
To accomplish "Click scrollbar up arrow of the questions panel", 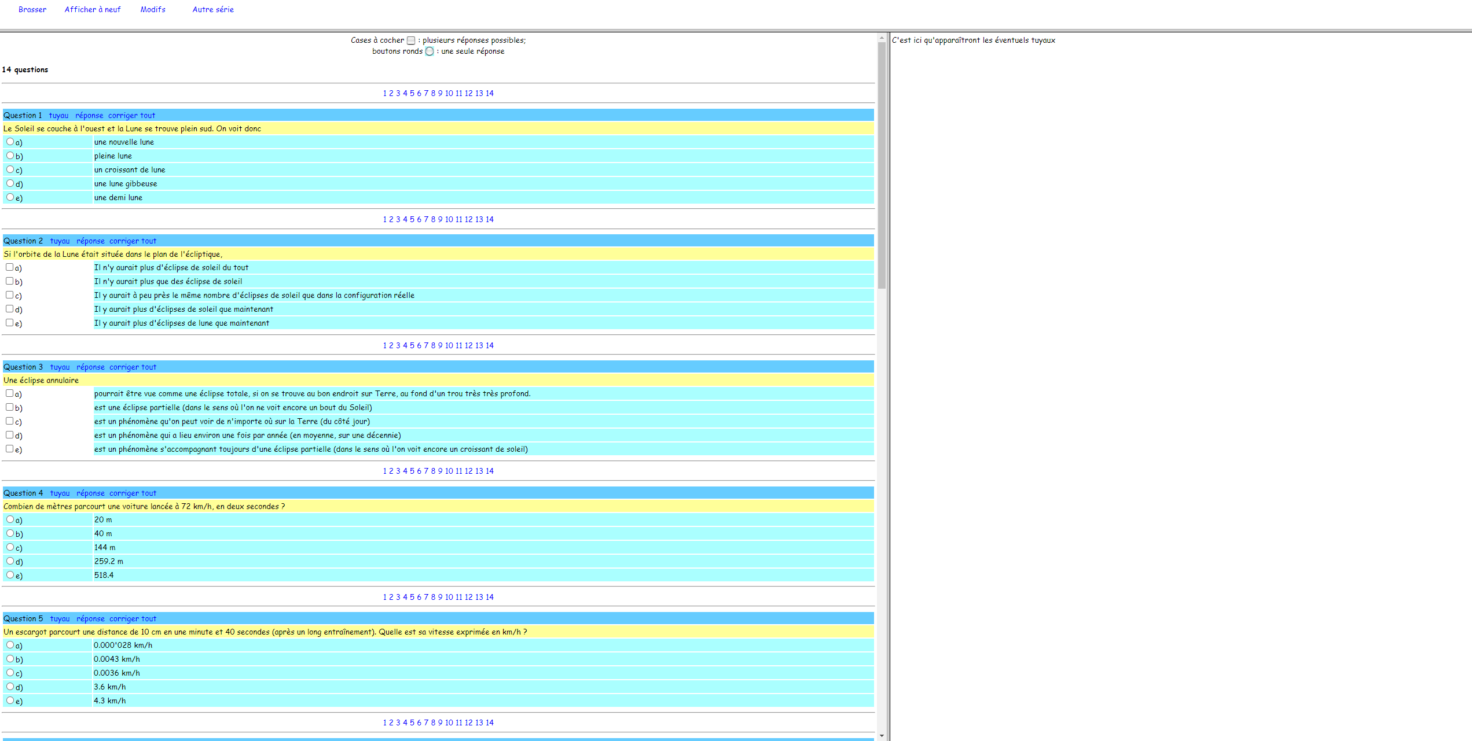I will pos(882,38).
